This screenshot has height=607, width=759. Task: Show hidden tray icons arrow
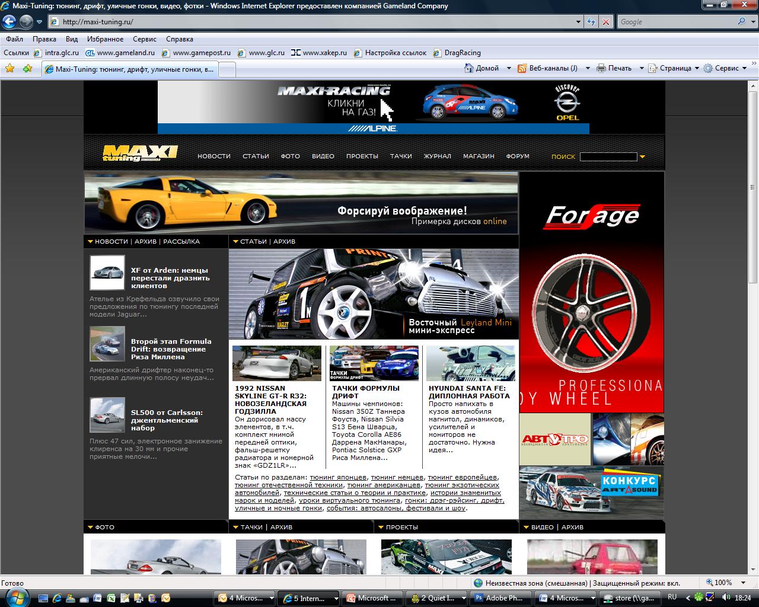[x=688, y=598]
